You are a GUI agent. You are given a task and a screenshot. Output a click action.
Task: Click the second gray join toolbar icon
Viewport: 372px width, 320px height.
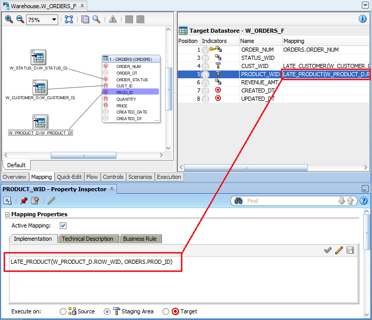[141, 19]
